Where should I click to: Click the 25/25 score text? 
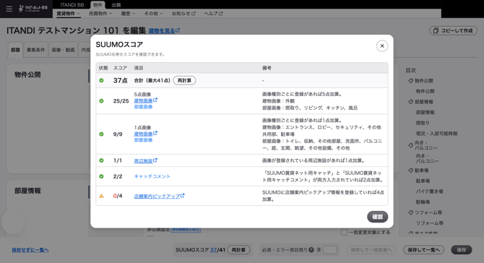pyautogui.click(x=121, y=101)
